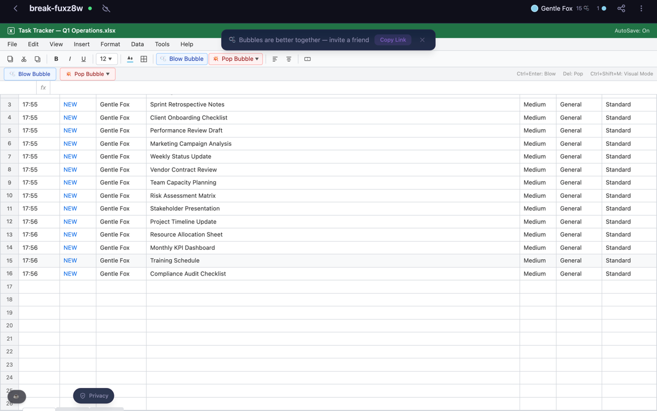Toggle bold formatting

click(56, 59)
